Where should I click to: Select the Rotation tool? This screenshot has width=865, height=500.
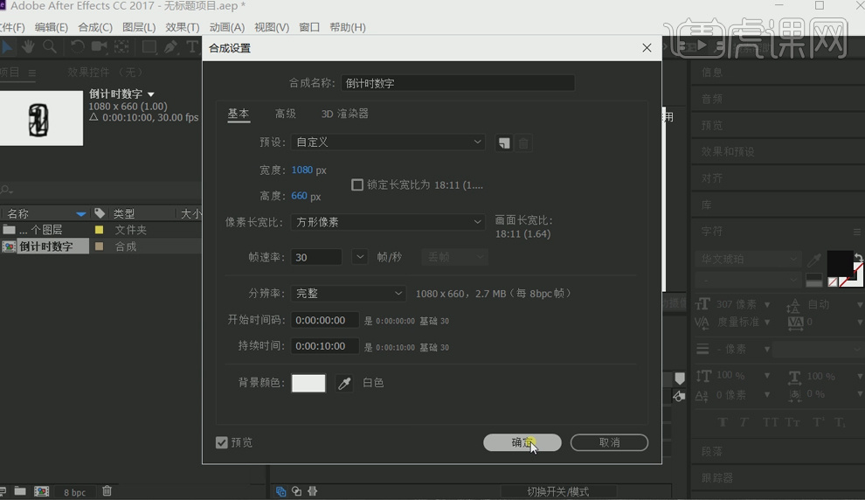click(x=77, y=47)
